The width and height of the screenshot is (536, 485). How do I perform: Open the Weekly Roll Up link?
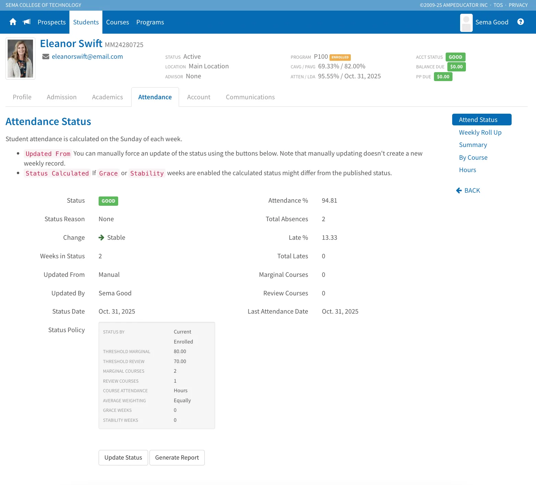point(480,133)
